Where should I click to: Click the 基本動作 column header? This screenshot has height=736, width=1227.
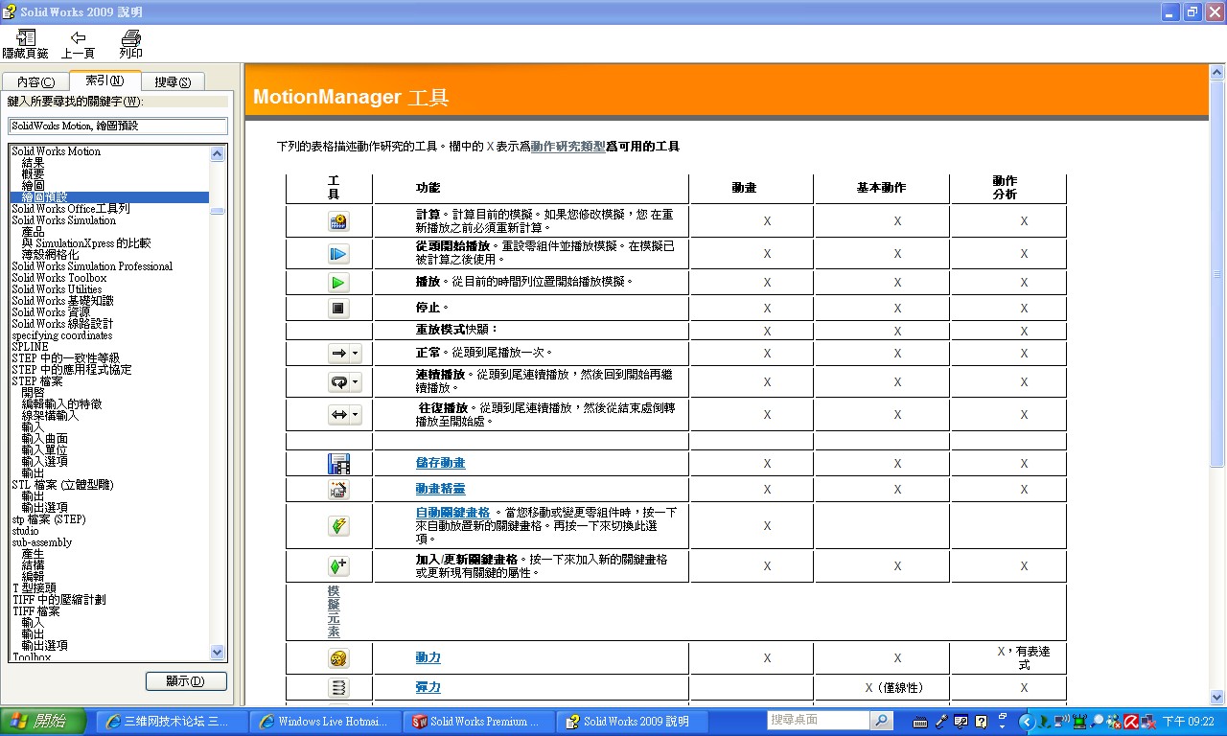pyautogui.click(x=881, y=188)
